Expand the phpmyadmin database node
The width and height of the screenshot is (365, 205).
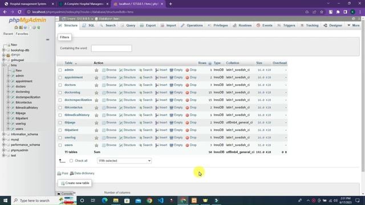(3, 150)
